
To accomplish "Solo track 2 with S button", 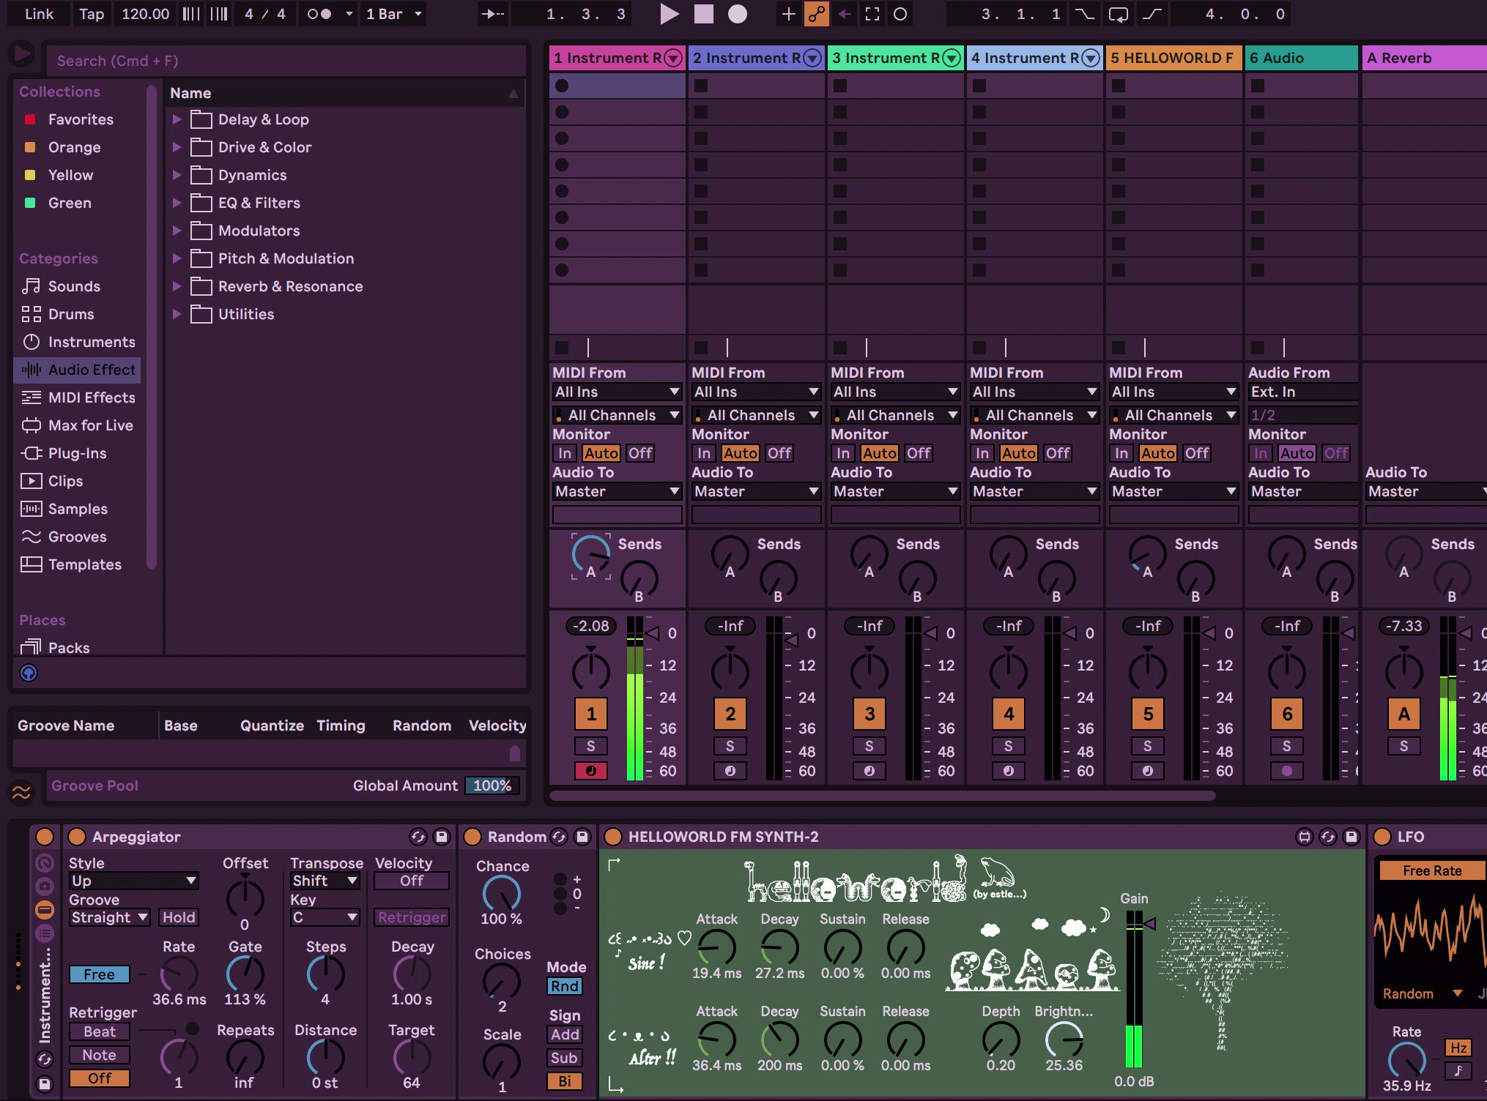I will [730, 746].
